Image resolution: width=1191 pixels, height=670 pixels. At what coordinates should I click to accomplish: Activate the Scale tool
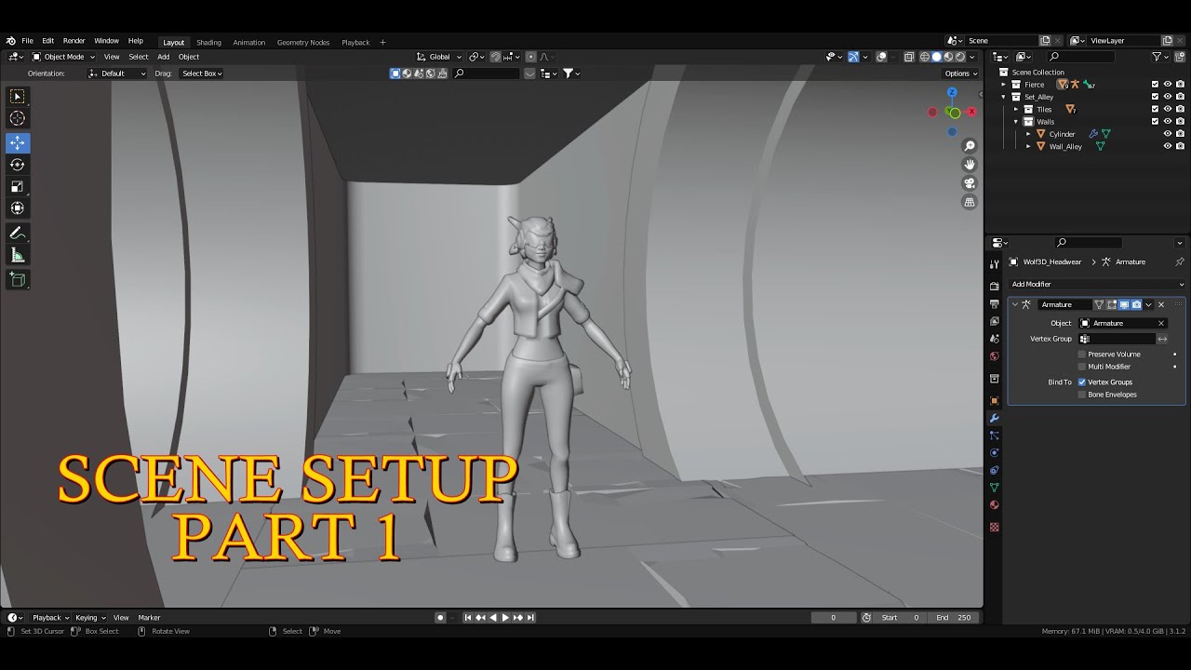click(18, 186)
